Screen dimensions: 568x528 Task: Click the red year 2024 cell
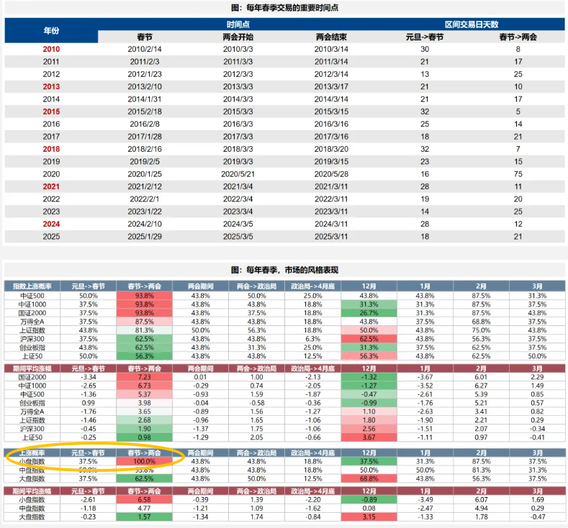click(51, 224)
